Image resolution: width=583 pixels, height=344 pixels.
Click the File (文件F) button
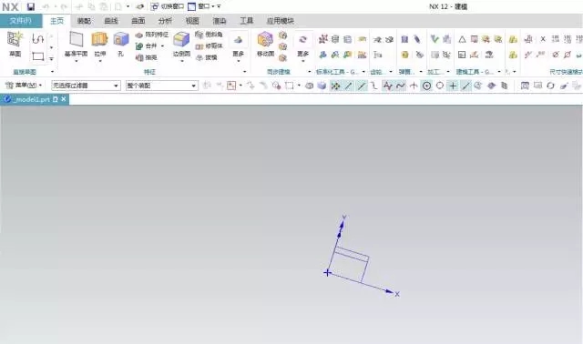(21, 21)
